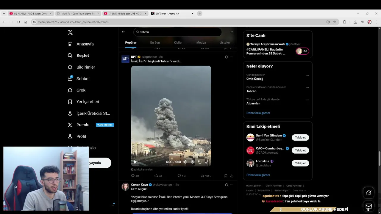Open browser extensions puzzle icon
Image resolution: width=381 pixels, height=214 pixels.
[345, 22]
